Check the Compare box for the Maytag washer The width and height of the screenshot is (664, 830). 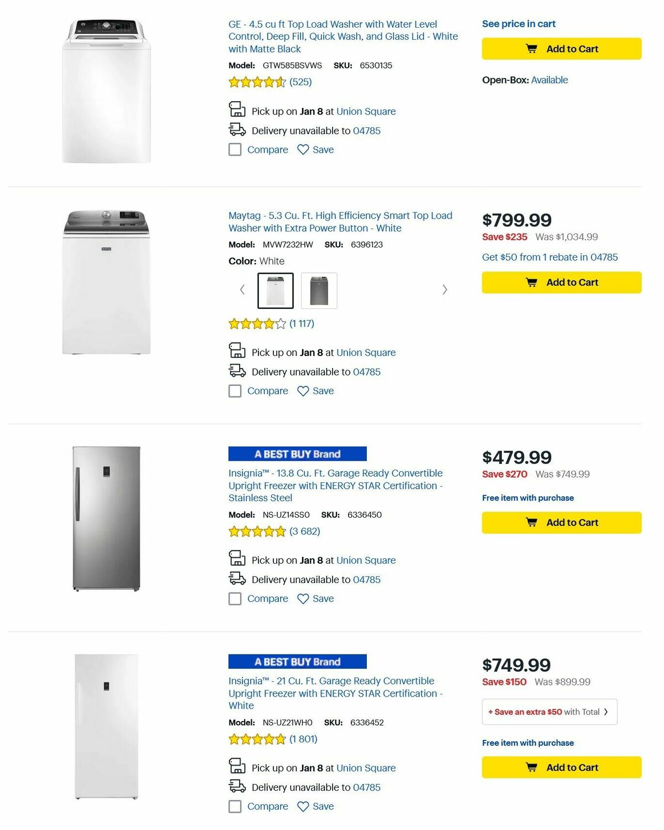(235, 391)
